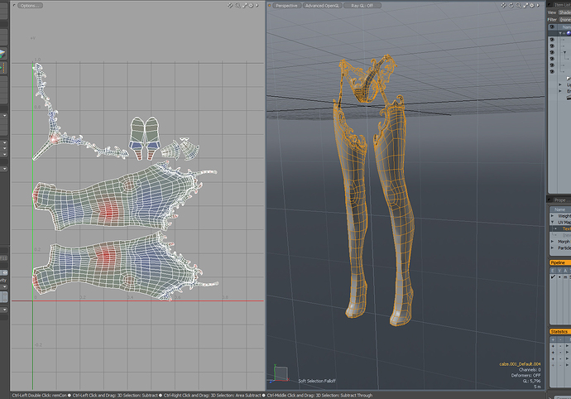Click the minus header in Statistics panel
The height and width of the screenshot is (399, 571).
[x=560, y=339]
